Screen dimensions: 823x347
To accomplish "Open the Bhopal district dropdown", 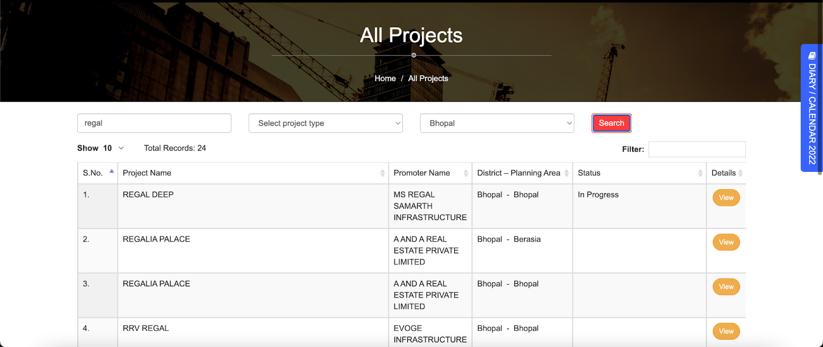I will (497, 123).
